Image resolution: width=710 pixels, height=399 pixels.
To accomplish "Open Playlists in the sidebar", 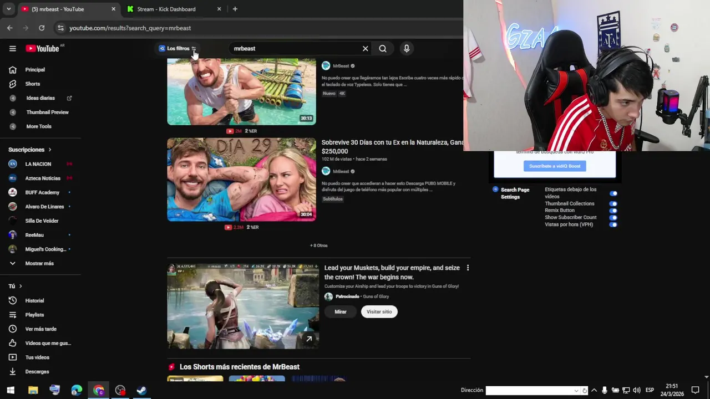I will tap(34, 315).
